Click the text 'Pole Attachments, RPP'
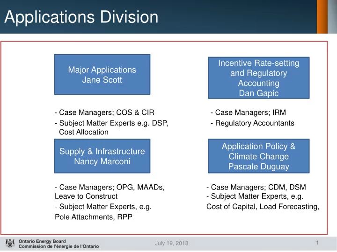The width and height of the screenshot is (337, 252). click(x=94, y=217)
